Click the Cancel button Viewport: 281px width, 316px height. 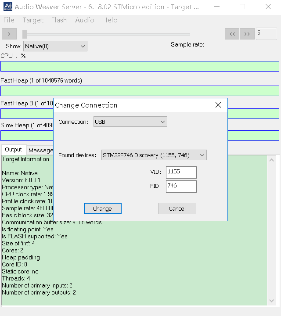(177, 208)
